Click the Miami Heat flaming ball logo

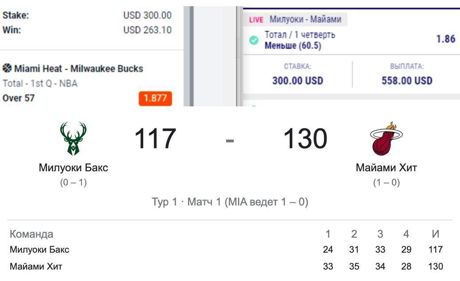[386, 139]
